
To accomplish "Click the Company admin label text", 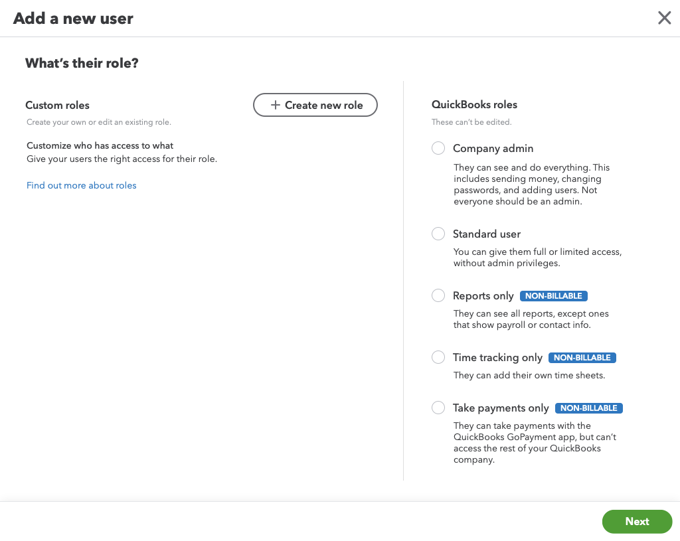I will pos(493,148).
